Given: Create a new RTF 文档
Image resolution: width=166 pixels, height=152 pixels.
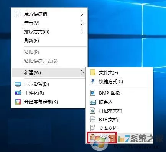Looking at the screenshot, I should (119, 119).
